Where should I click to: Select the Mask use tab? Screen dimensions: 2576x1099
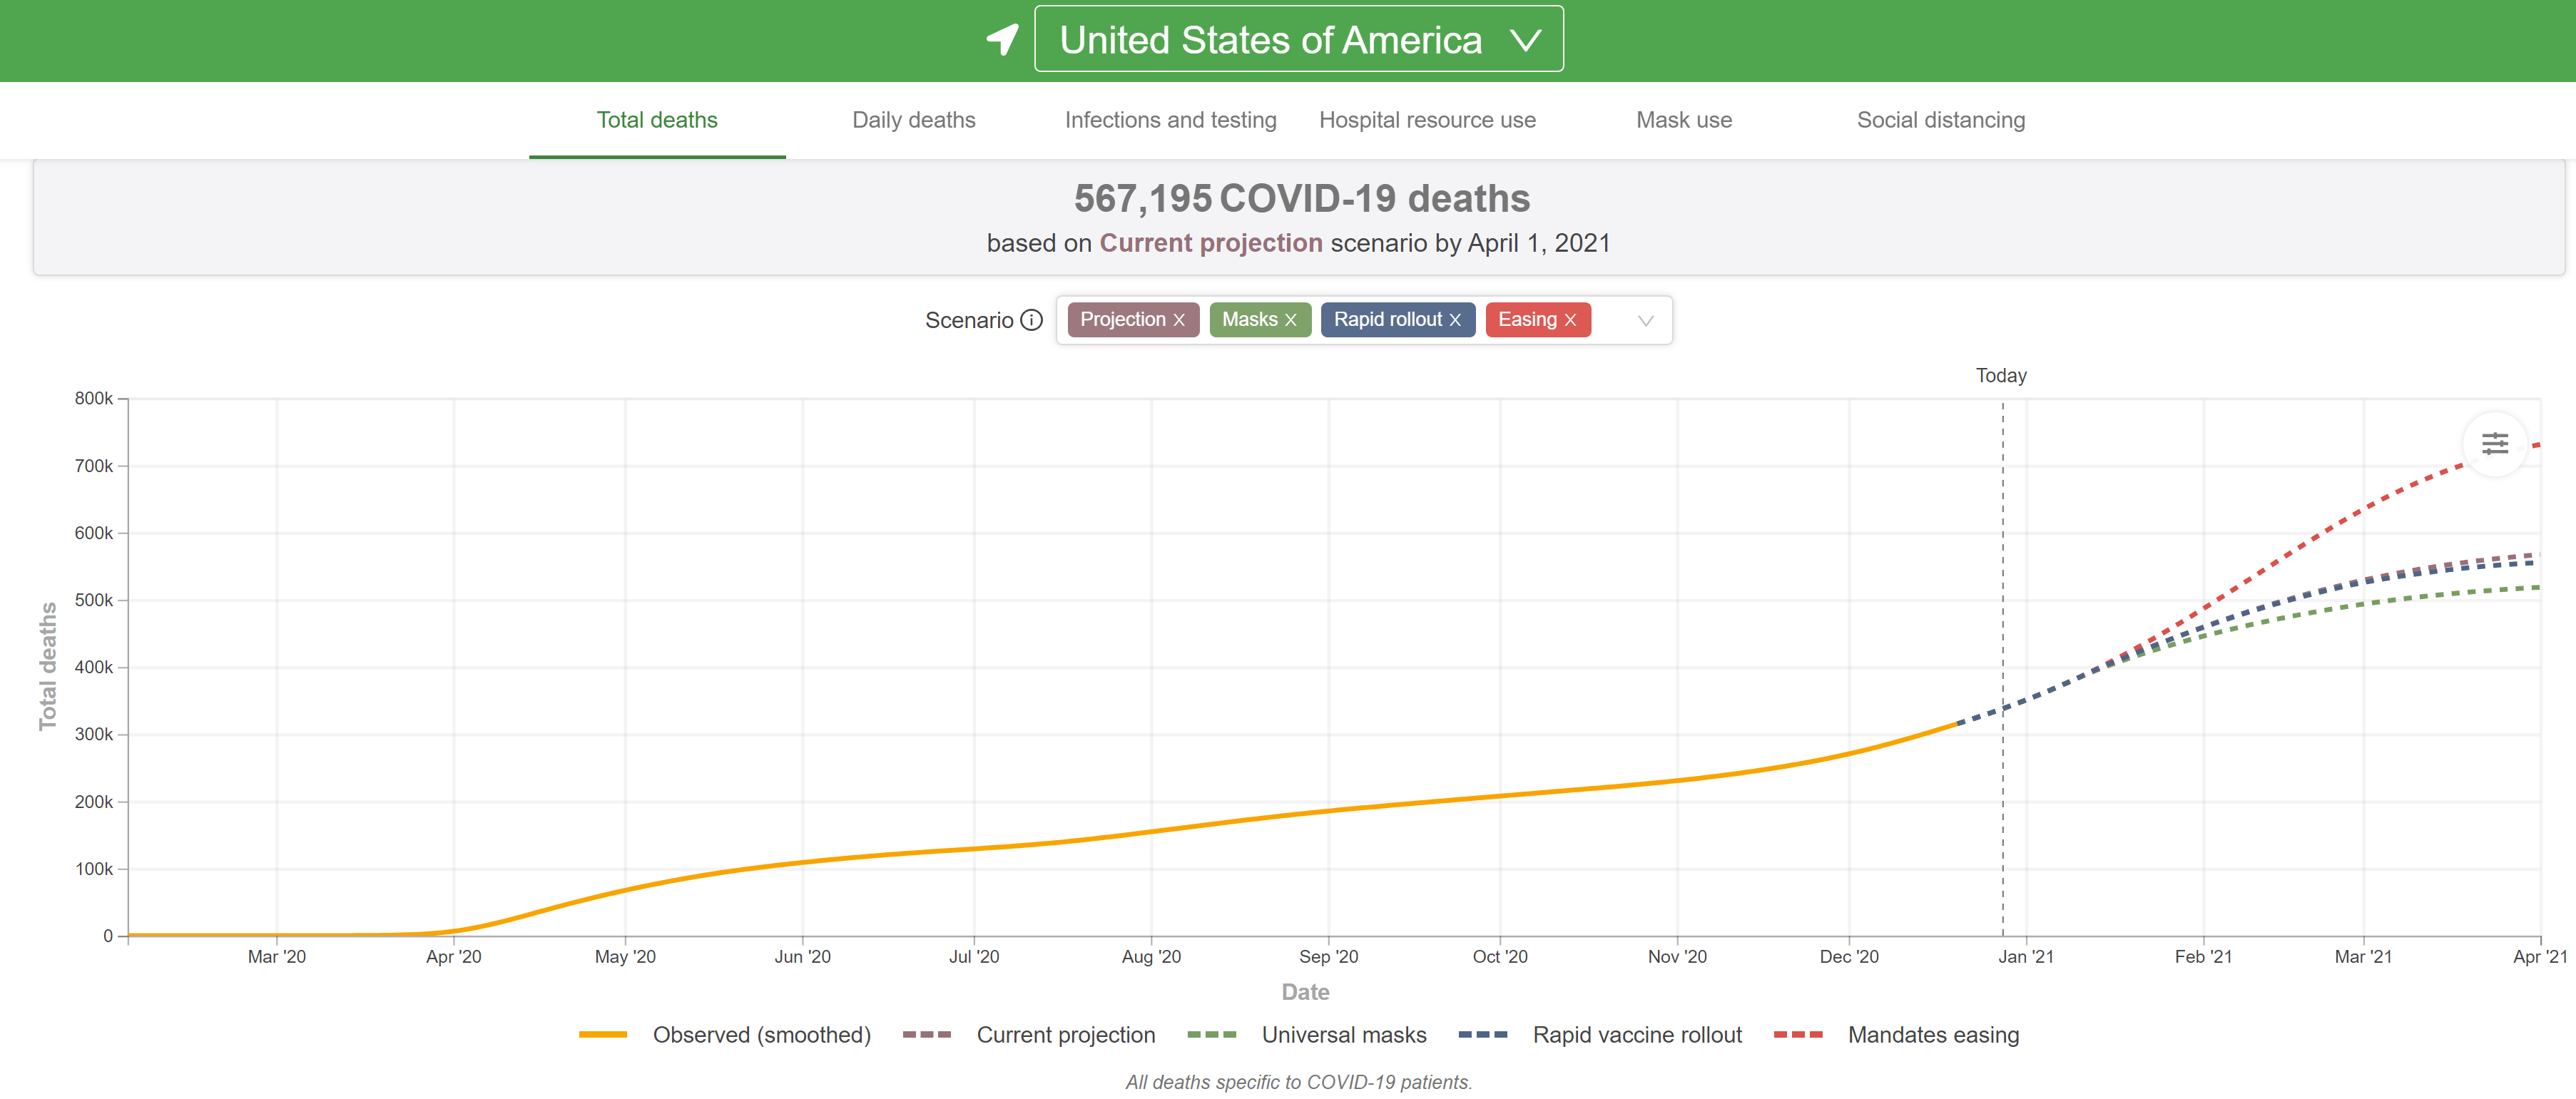click(x=1684, y=120)
